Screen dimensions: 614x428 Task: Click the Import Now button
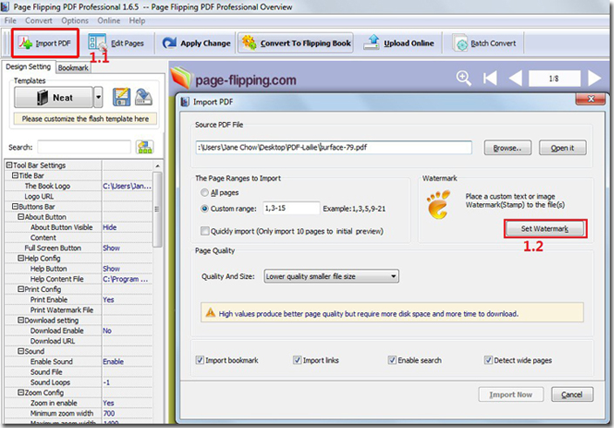(510, 394)
